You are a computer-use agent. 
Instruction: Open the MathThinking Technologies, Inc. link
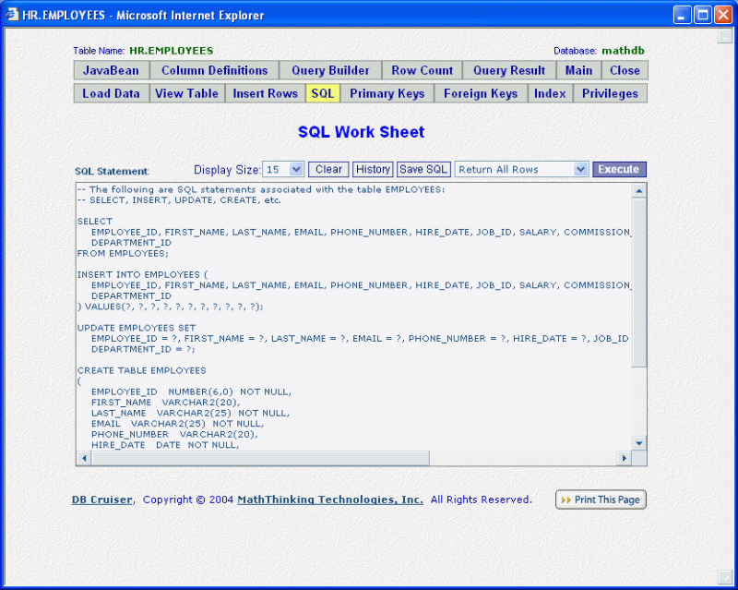(331, 500)
